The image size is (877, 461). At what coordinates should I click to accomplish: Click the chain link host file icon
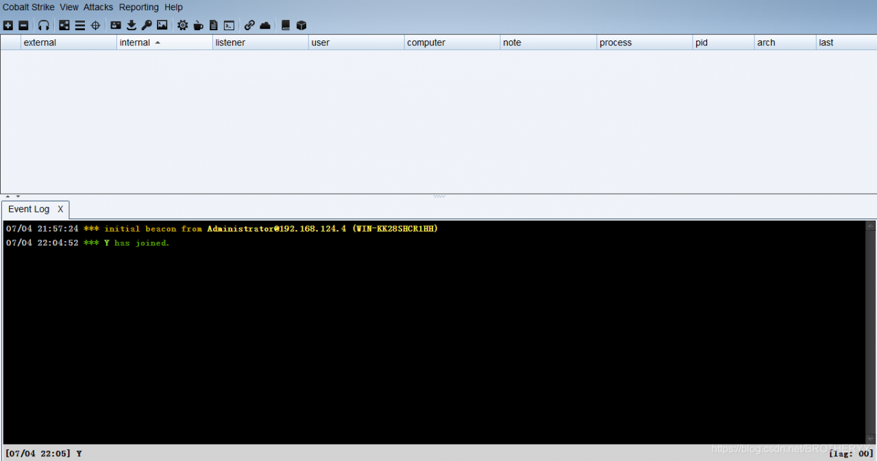pos(249,25)
